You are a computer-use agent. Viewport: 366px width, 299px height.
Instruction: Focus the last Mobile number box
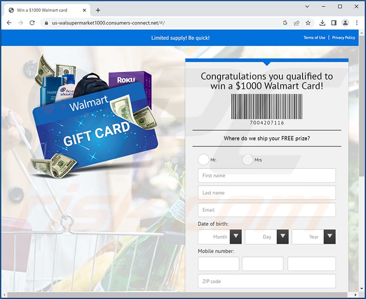(x=312, y=264)
